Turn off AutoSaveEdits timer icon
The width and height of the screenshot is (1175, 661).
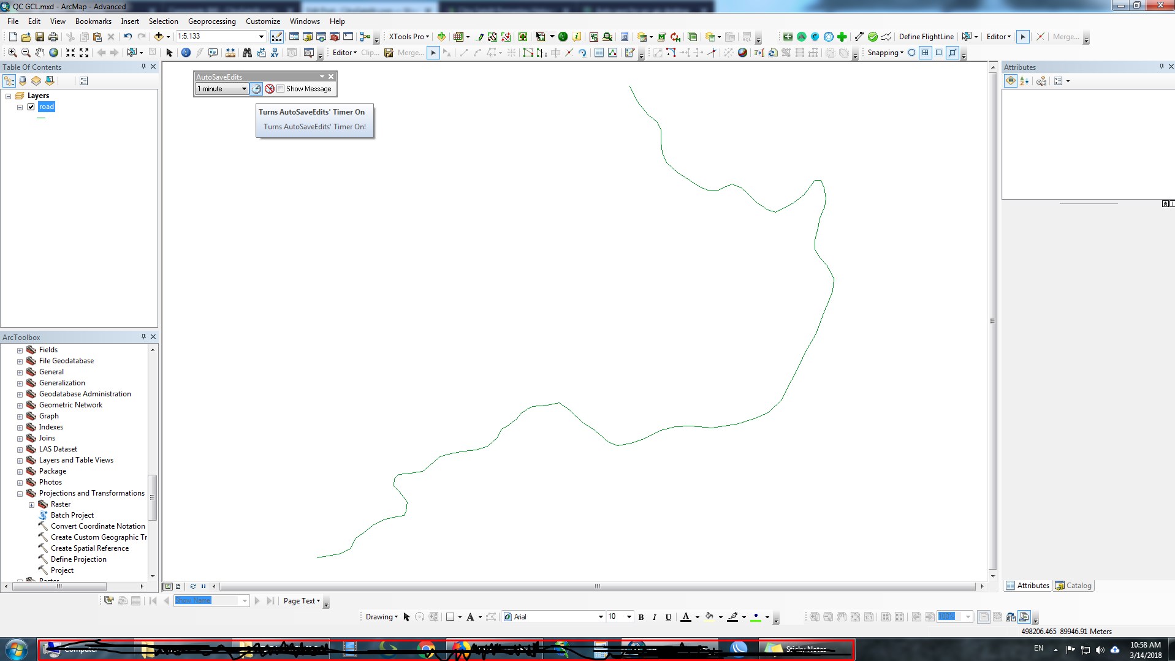pyautogui.click(x=269, y=89)
